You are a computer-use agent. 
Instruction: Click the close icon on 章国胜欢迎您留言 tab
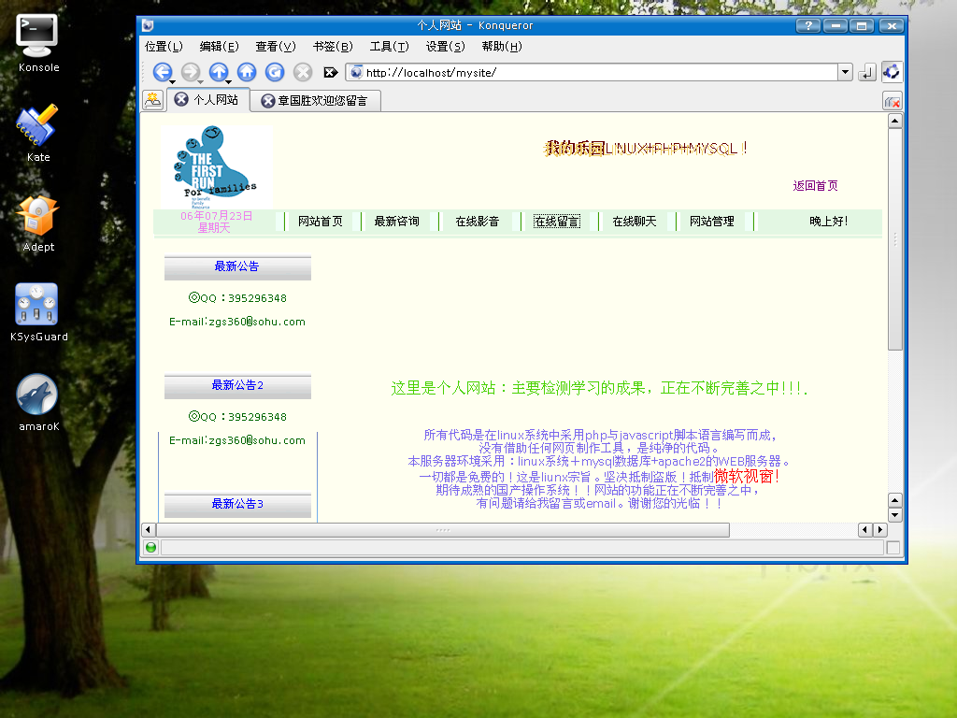click(267, 101)
